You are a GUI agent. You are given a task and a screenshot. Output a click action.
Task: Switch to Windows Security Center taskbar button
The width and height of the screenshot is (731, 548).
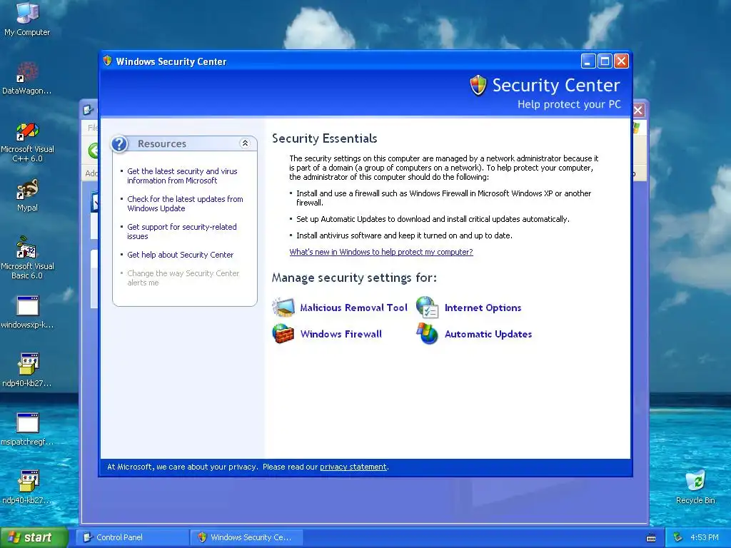coord(246,537)
